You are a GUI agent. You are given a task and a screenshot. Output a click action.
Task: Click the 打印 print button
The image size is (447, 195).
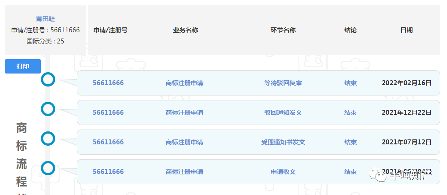coord(23,66)
